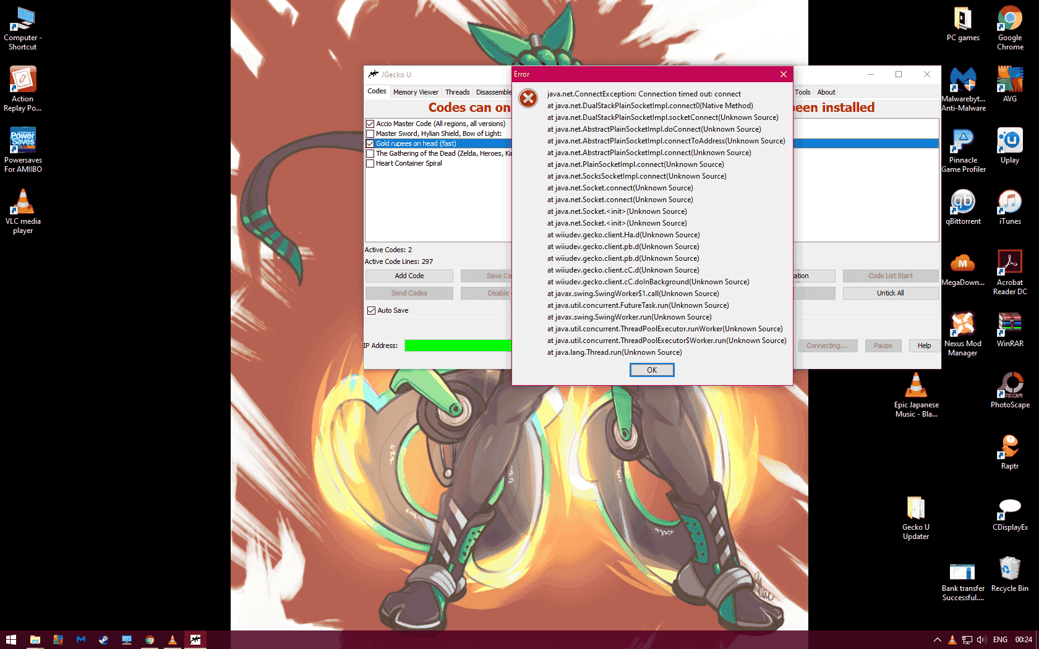Screen dimensions: 1039x649
Task: Select the PC games folder icon
Action: (x=963, y=24)
